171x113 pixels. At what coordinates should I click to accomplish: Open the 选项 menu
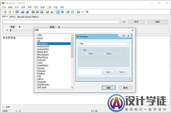click(36, 7)
